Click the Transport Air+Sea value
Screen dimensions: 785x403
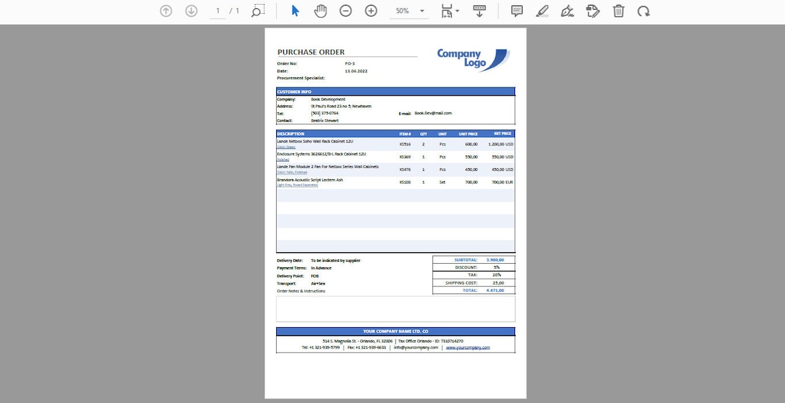[317, 283]
